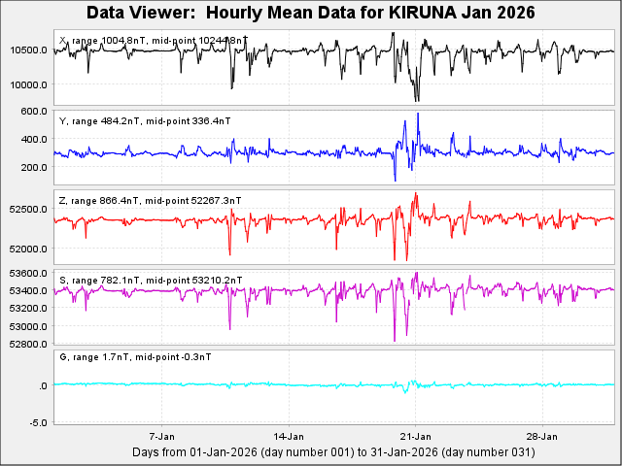Click the 10500.0 axis value on X plot
The width and height of the screenshot is (622, 466).
pyautogui.click(x=29, y=50)
